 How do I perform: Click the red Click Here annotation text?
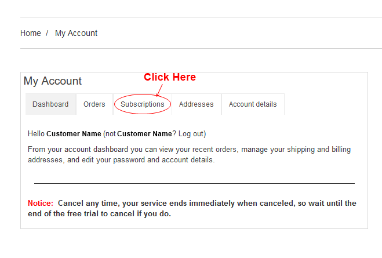170,77
